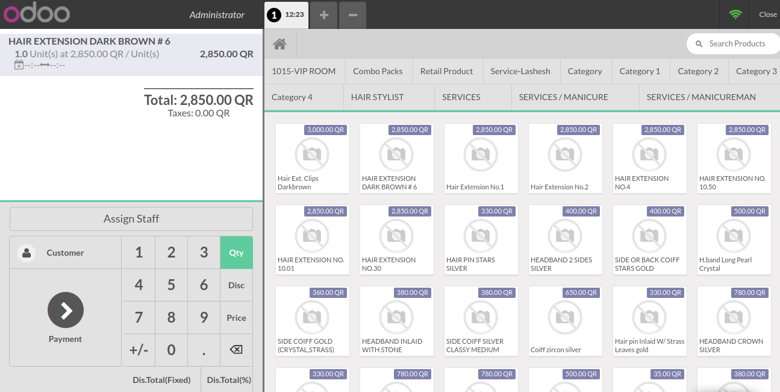Viewport: 780px width, 392px height.
Task: Click the Administrator username
Action: (x=217, y=14)
